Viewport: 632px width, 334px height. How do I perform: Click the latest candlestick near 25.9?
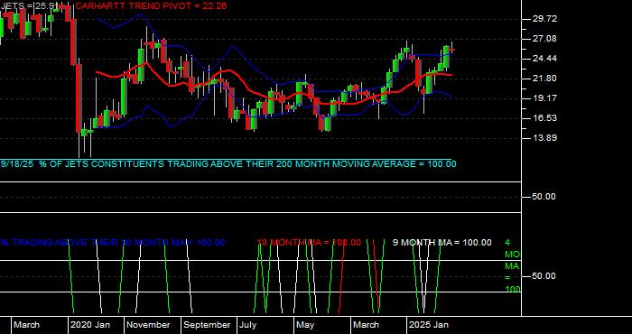451,50
